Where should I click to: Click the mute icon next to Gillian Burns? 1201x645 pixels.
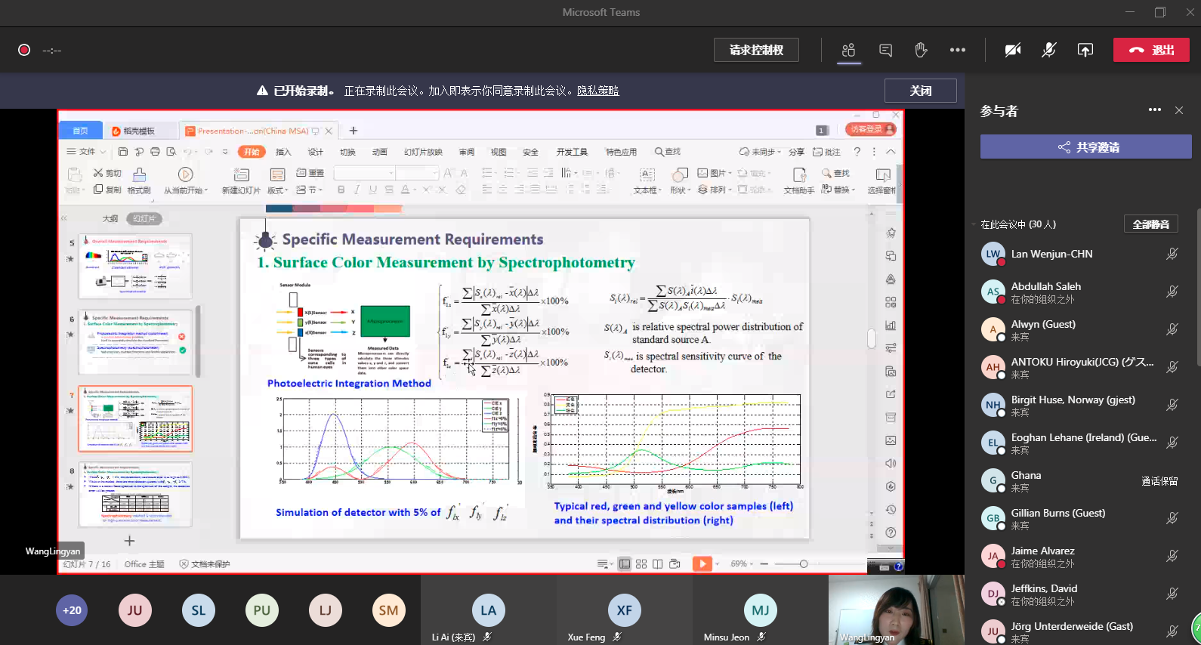tap(1172, 518)
